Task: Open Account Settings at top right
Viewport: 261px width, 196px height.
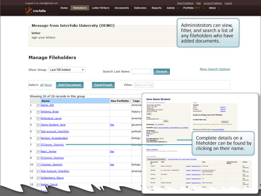Action: [x=213, y=3]
